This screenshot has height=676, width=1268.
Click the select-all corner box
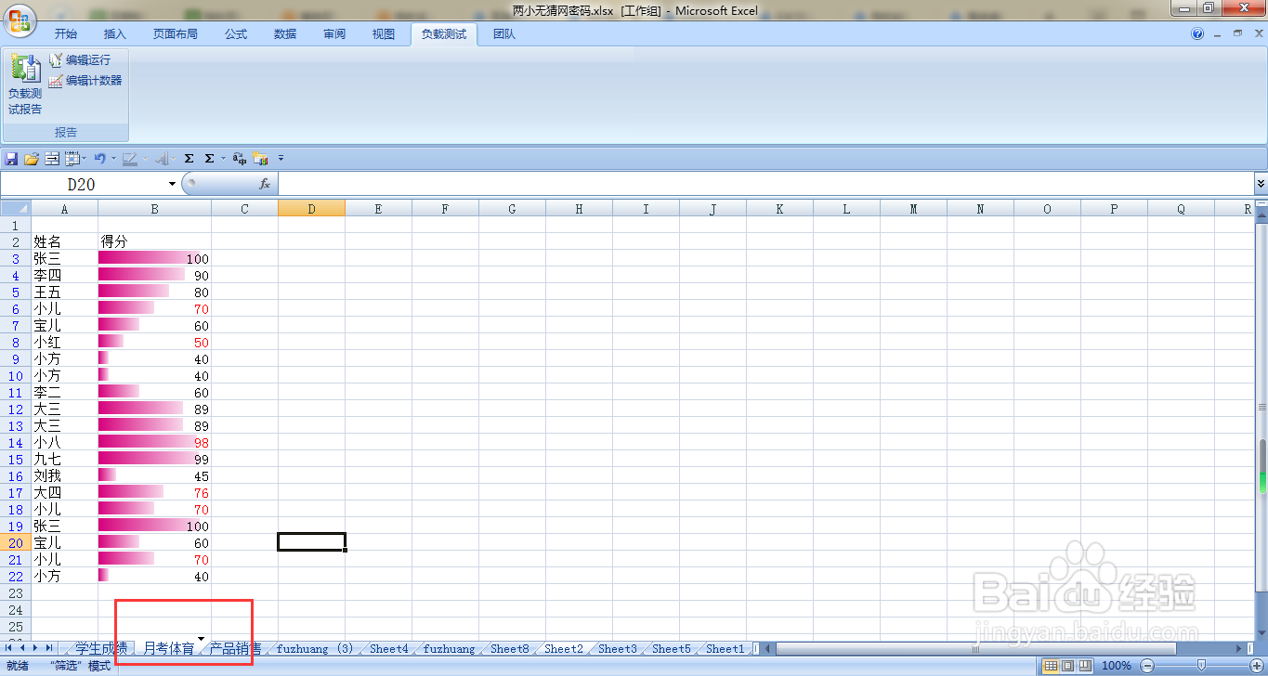coord(15,209)
